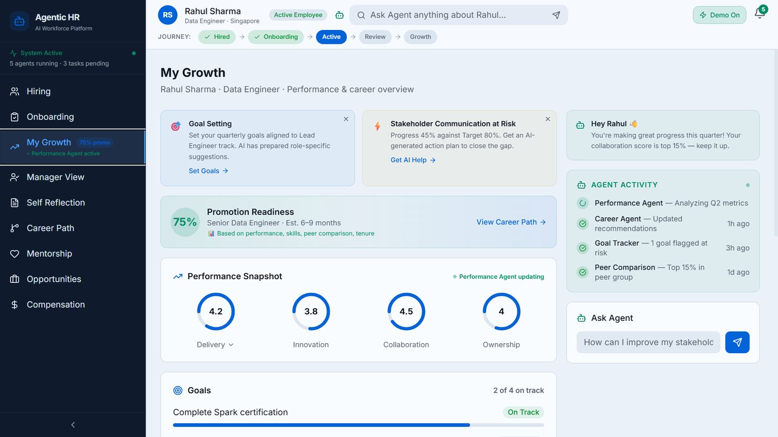Click the Set Goals link

click(x=208, y=171)
